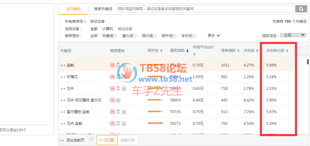Open the 宝贝推词 tab
Screen dimensions: 310x146
(74, 9)
